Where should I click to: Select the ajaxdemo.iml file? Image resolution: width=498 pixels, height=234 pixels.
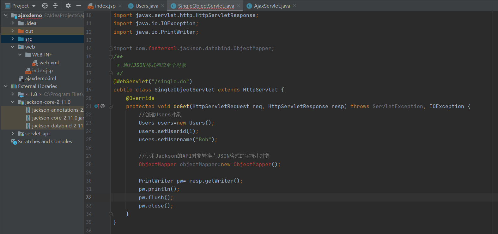[40, 78]
